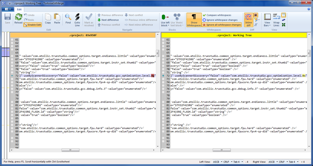Go to Next conflict
The width and height of the screenshot is (313, 166).
click(x=134, y=15)
